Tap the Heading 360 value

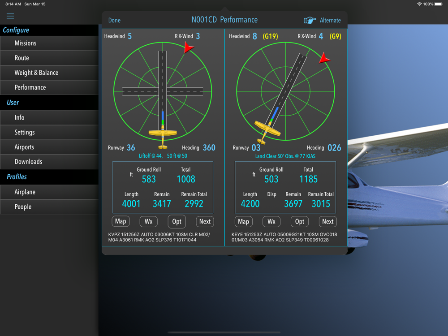209,148
